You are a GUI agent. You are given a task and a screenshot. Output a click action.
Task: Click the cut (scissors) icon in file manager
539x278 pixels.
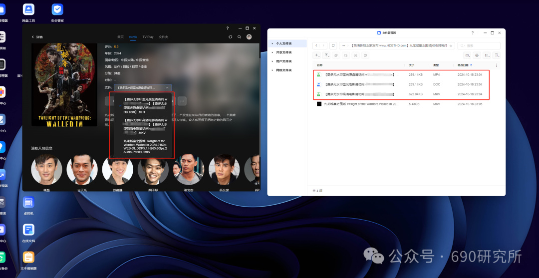(x=356, y=55)
